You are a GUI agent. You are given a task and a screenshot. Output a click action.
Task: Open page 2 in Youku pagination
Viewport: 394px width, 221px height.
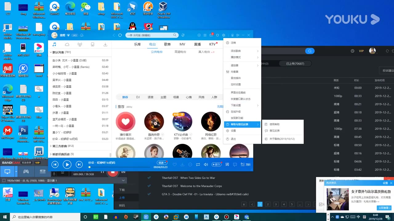pyautogui.click(x=268, y=204)
